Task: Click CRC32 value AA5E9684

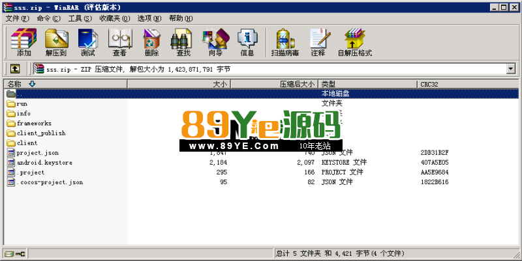Action: [x=435, y=172]
